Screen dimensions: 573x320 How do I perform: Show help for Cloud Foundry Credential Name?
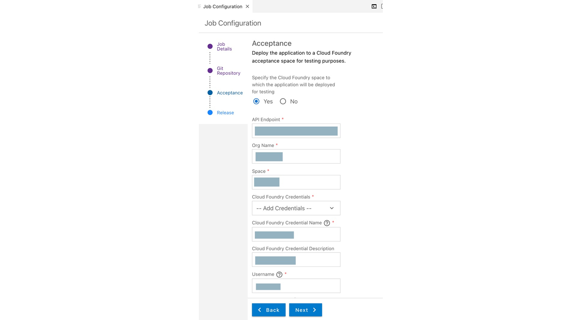coord(327,223)
